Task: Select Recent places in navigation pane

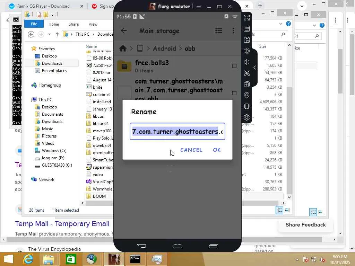Action: point(54,71)
